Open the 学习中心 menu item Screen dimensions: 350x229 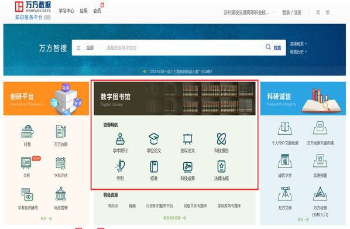tap(66, 11)
